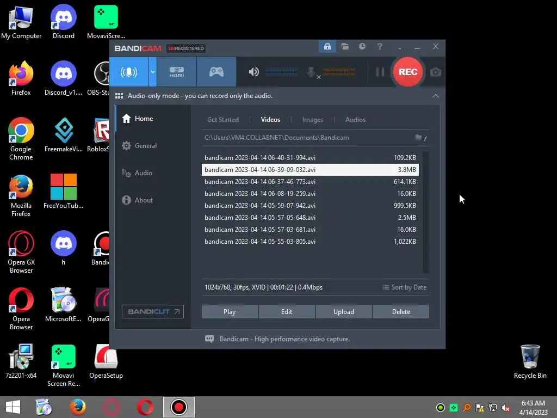The height and width of the screenshot is (418, 557).
Task: Open Recycle Bin on desktop
Action: click(530, 362)
